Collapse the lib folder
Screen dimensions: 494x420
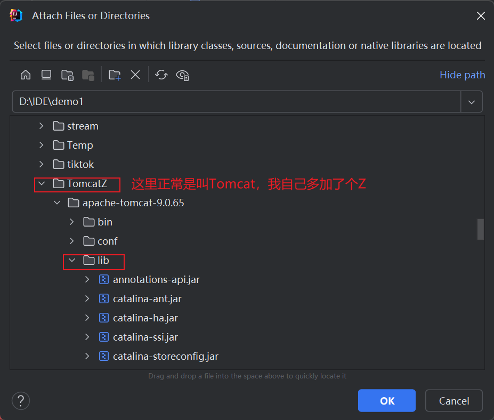[72, 261]
